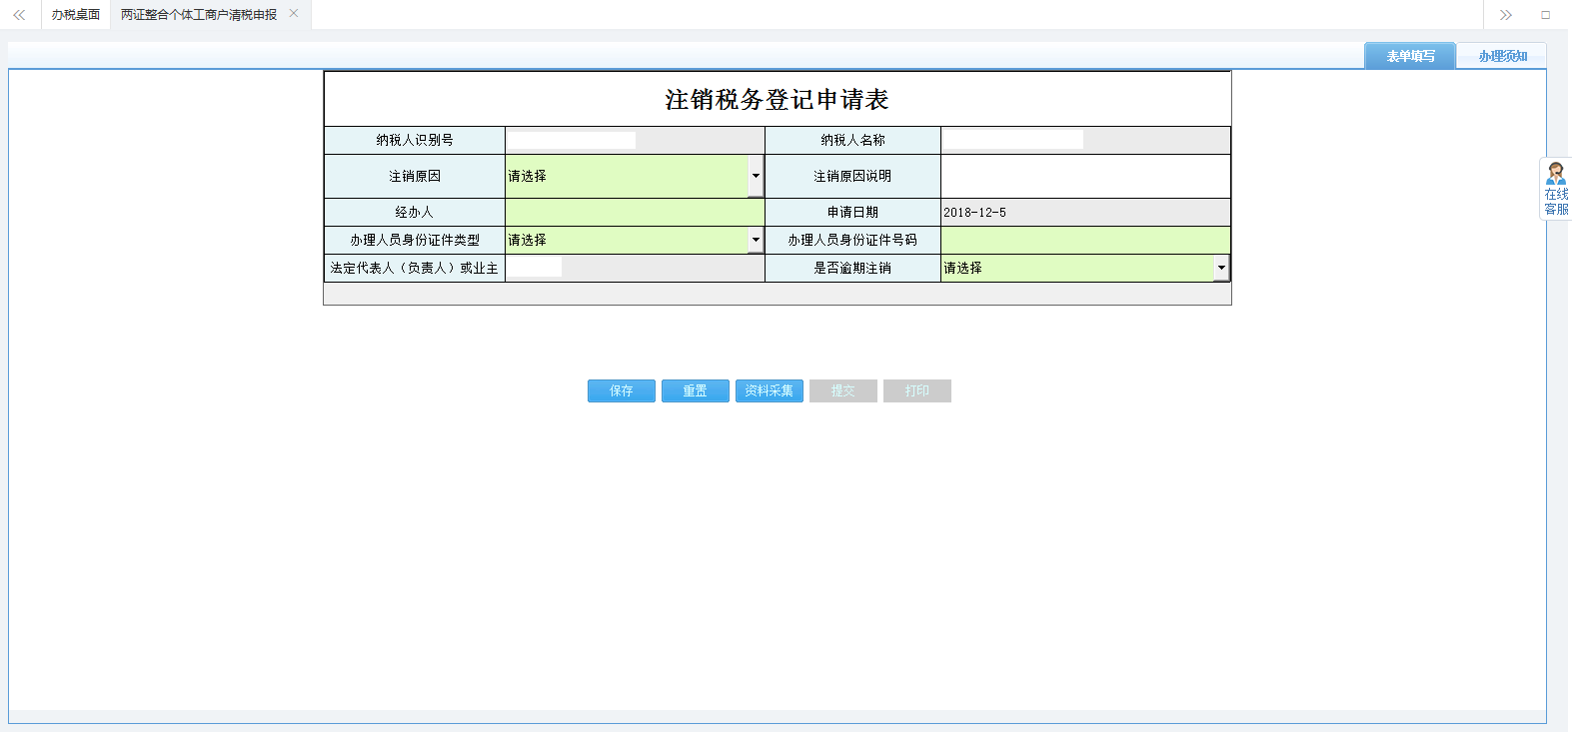Click the small square window icon
Screen dimensions: 1572x732
click(1545, 15)
